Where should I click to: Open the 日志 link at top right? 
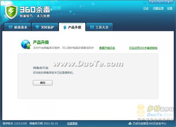pyautogui.click(x=146, y=8)
